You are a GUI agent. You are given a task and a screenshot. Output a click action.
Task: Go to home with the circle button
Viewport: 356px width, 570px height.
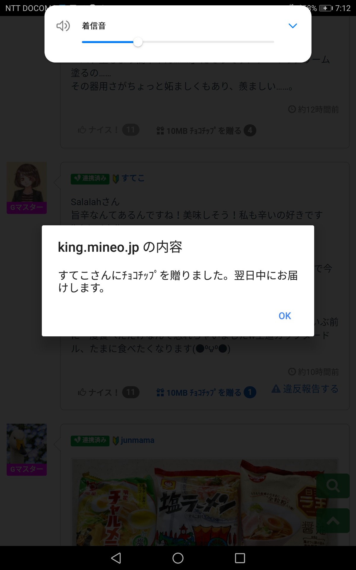178,558
